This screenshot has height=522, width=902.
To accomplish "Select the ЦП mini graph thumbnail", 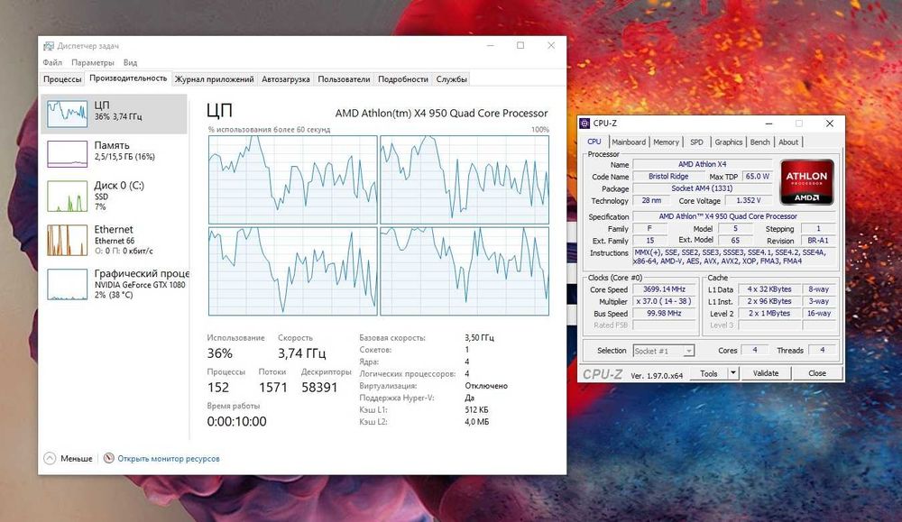I will [68, 114].
